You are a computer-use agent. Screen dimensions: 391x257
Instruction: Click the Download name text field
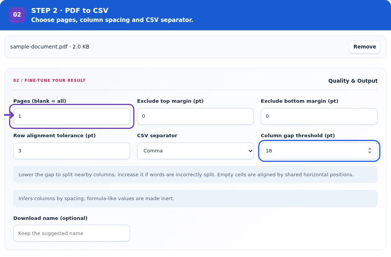pyautogui.click(x=72, y=233)
